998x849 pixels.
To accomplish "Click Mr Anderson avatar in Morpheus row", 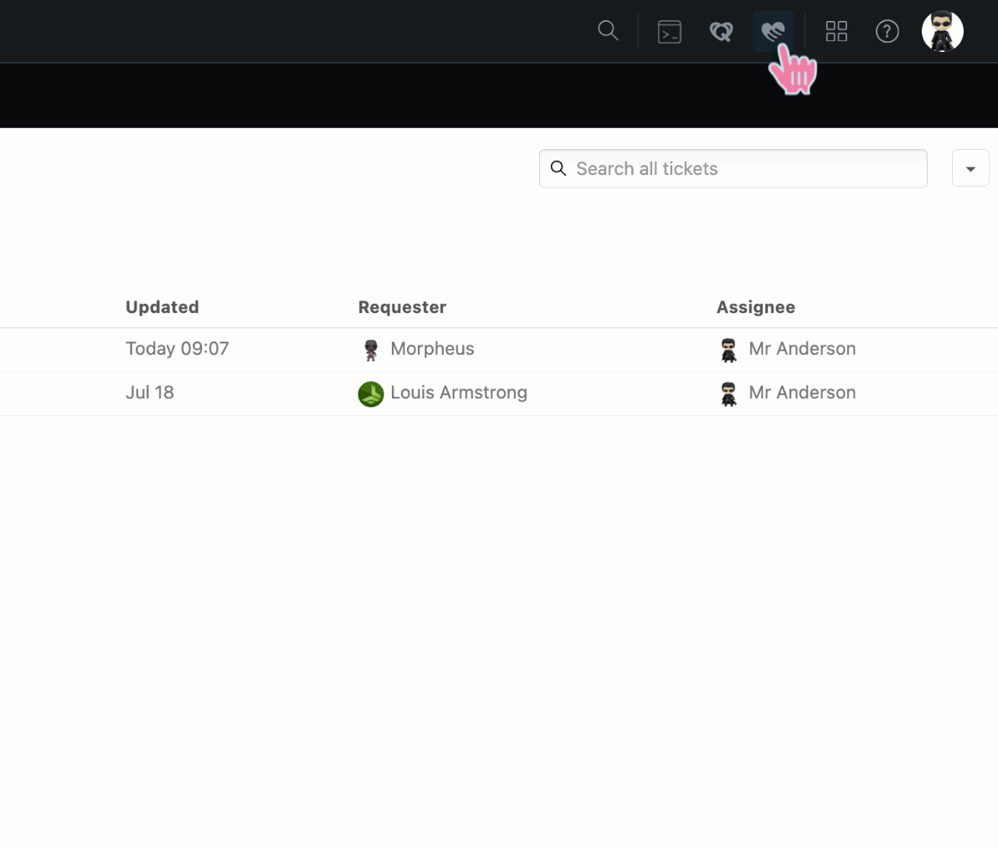I will tap(728, 350).
